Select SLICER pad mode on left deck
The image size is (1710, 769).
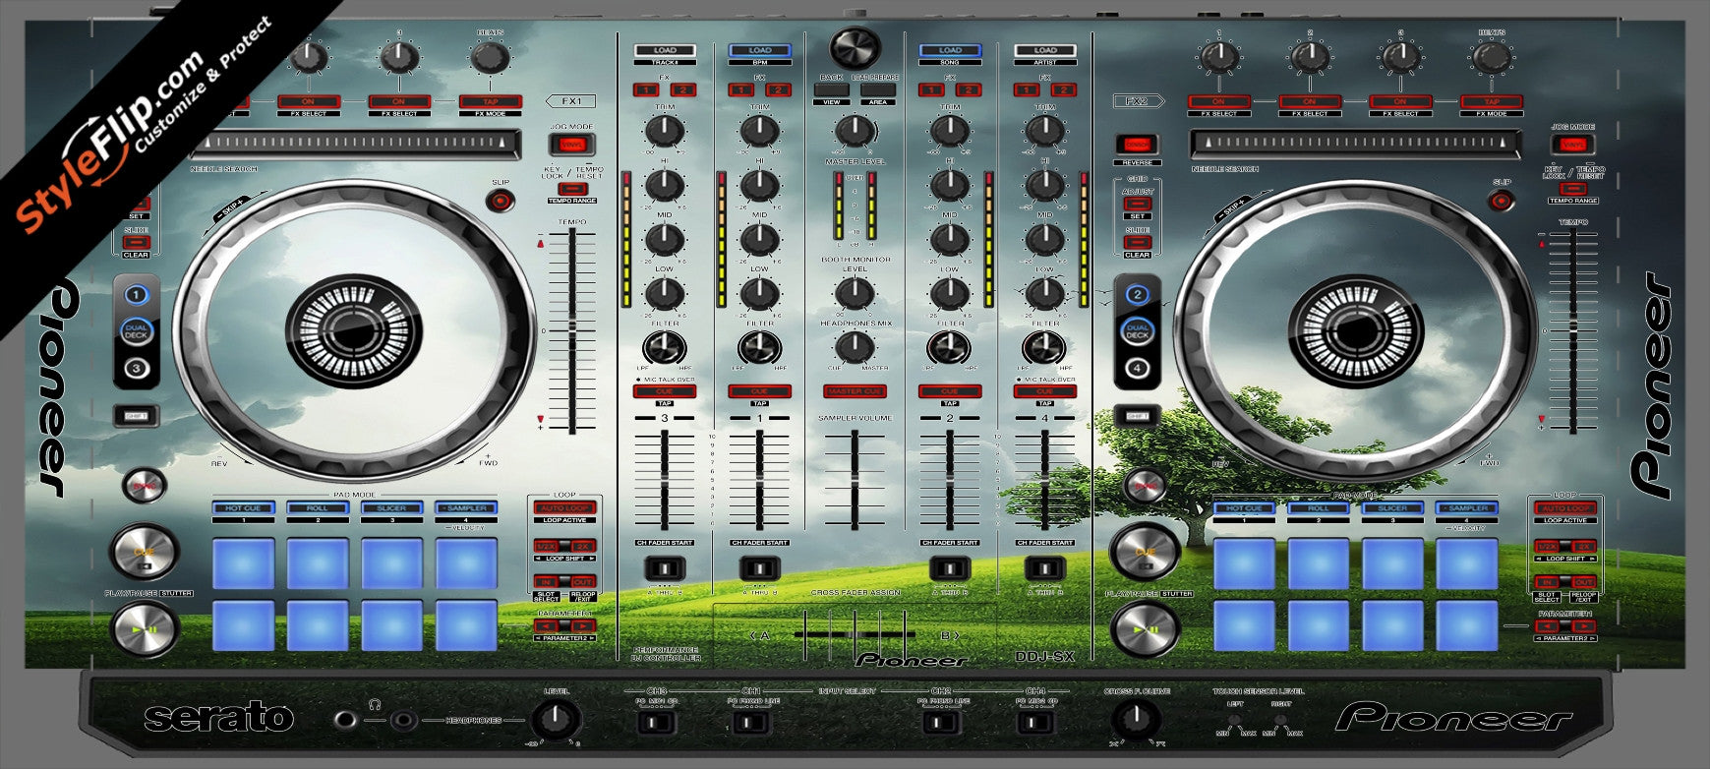coord(391,508)
